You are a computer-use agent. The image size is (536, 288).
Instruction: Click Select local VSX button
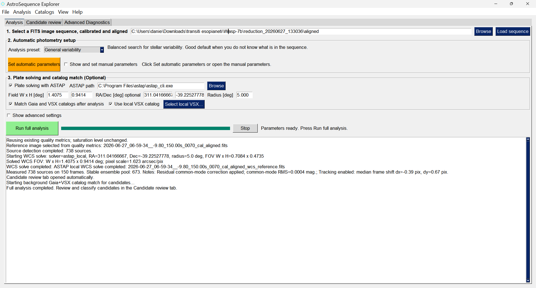[x=184, y=104]
